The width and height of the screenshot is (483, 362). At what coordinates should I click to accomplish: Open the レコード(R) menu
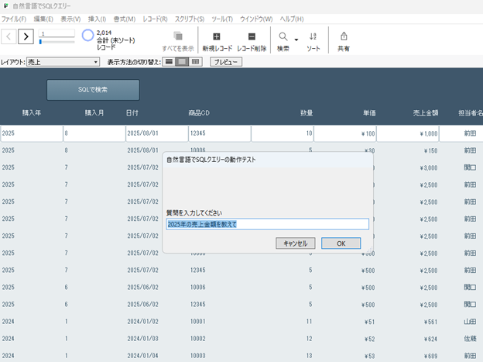(155, 18)
